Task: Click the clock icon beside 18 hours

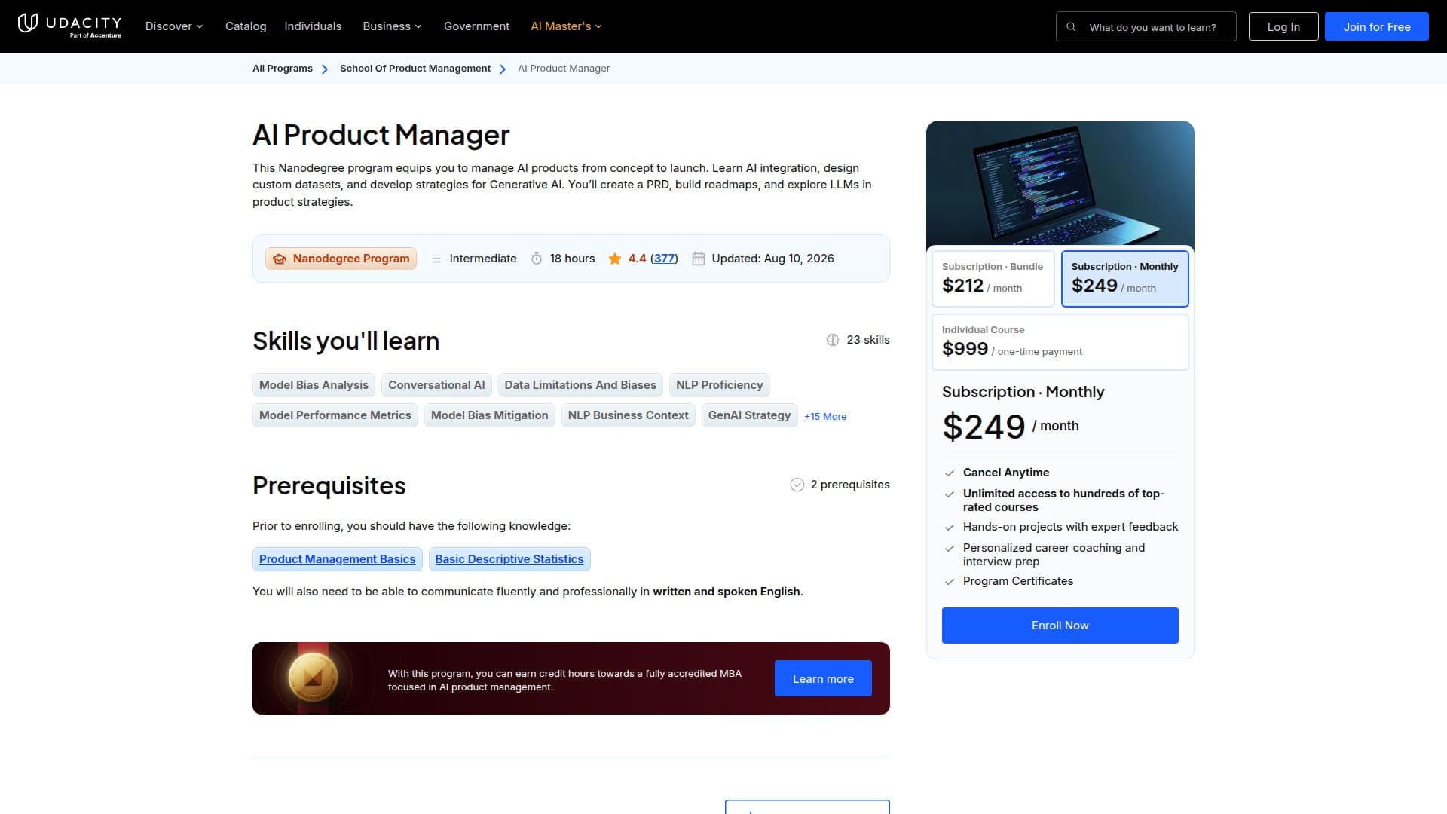Action: pos(537,259)
